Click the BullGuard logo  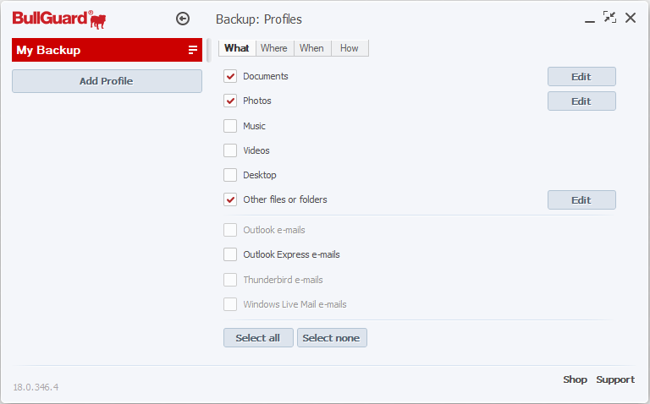pyautogui.click(x=59, y=19)
